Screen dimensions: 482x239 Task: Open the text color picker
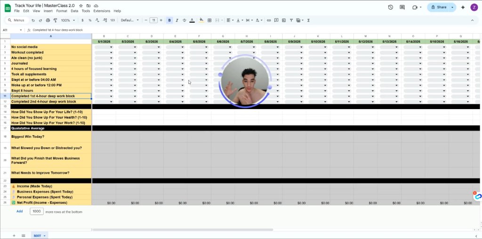pos(192,20)
